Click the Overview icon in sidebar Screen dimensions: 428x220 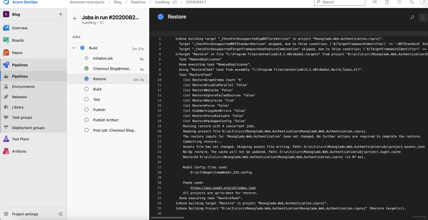click(6, 28)
